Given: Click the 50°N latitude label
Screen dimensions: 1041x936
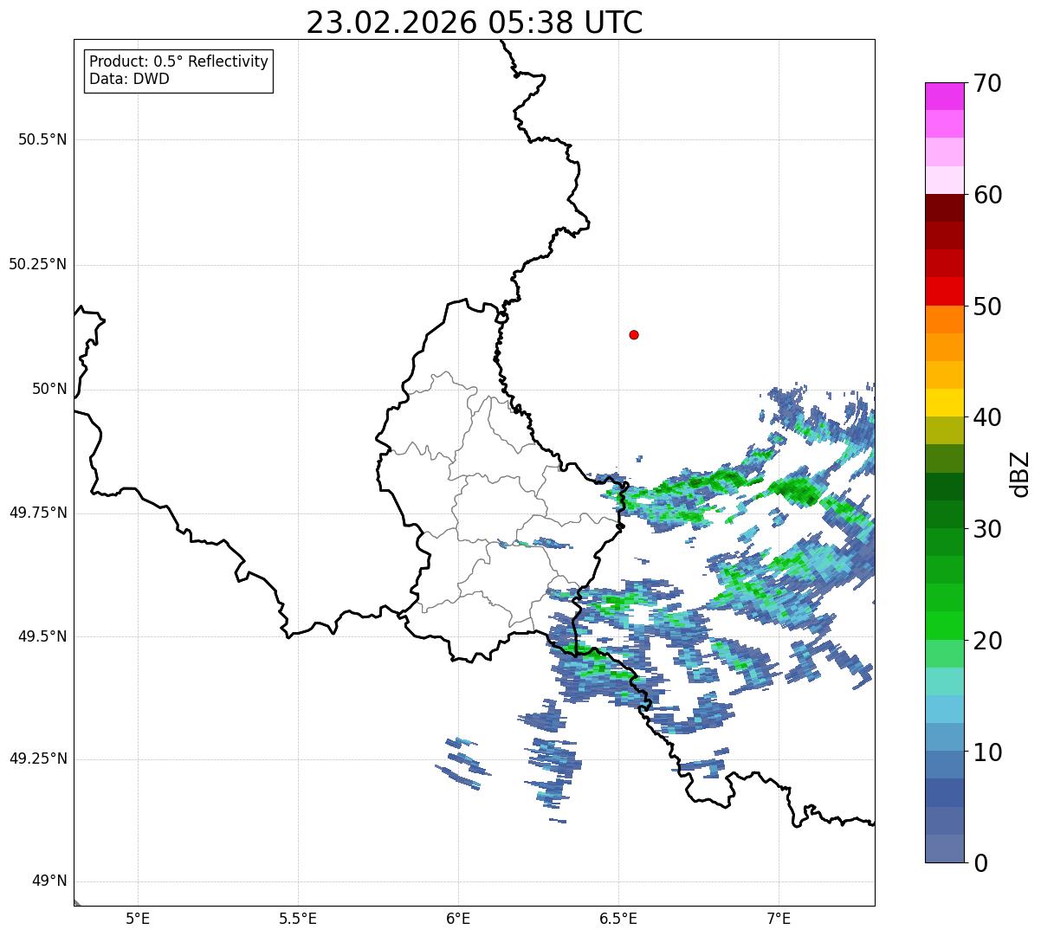Looking at the screenshot, I should click(x=49, y=389).
